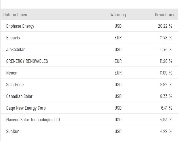Sort by the Währung column header
Image resolution: width=183 pixels, height=141 pixels.
(118, 15)
